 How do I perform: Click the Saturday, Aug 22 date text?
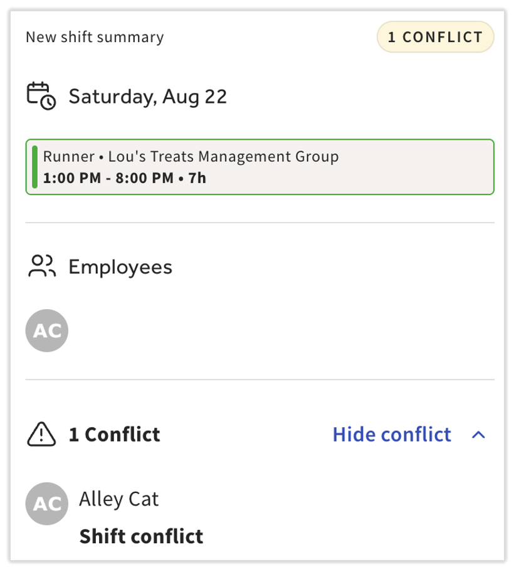(148, 97)
